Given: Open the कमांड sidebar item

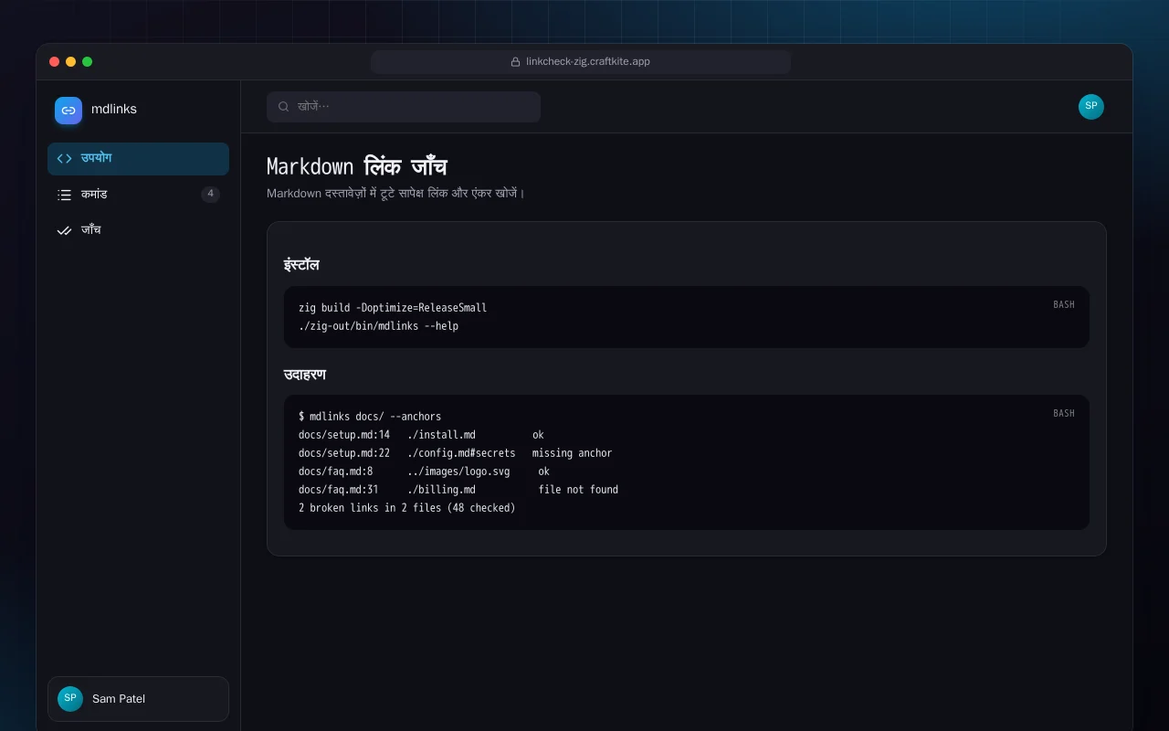Looking at the screenshot, I should (x=138, y=195).
